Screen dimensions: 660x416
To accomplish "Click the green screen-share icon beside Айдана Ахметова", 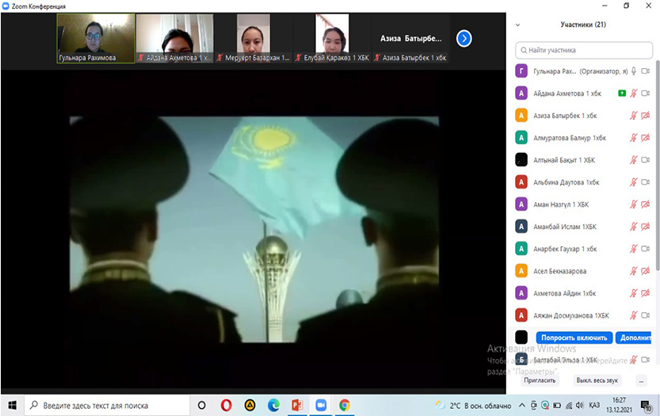I will 622,94.
